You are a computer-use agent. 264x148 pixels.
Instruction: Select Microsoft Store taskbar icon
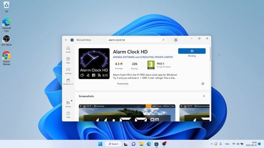[156, 144]
